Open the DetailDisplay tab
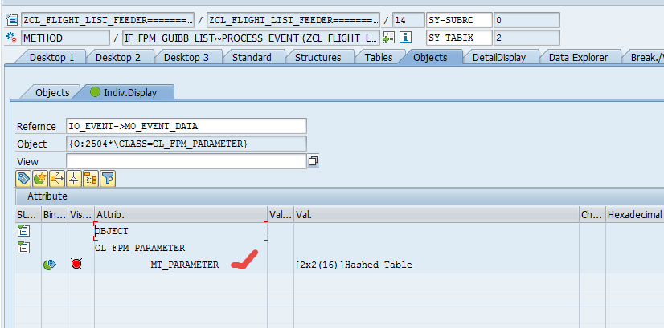The width and height of the screenshot is (664, 328). pyautogui.click(x=499, y=57)
